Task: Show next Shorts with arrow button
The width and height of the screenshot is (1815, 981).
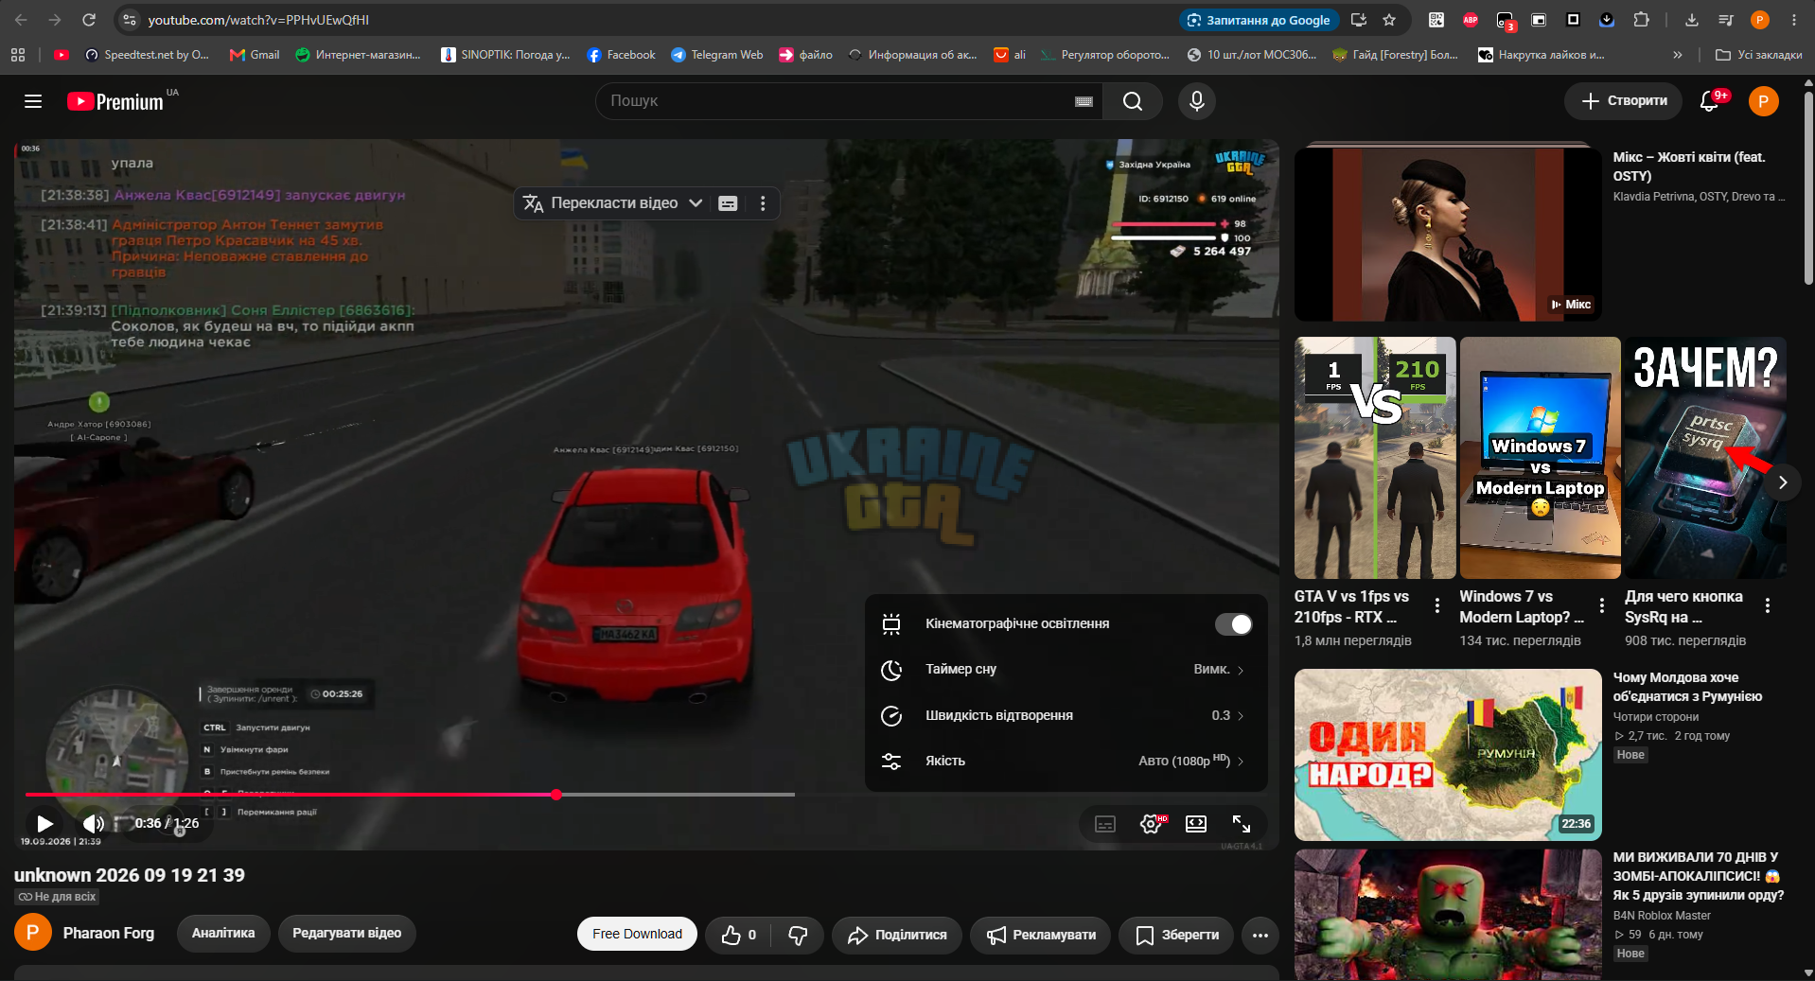Action: 1783,482
